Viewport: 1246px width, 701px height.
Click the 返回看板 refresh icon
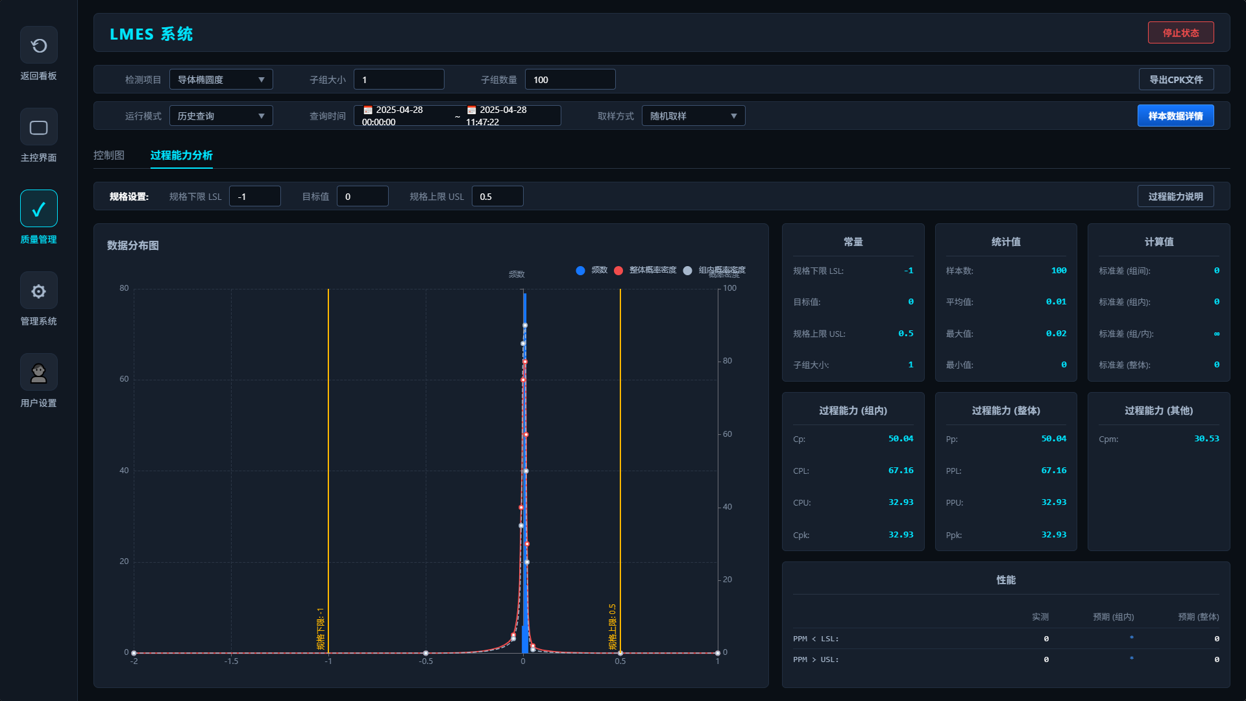(x=39, y=45)
